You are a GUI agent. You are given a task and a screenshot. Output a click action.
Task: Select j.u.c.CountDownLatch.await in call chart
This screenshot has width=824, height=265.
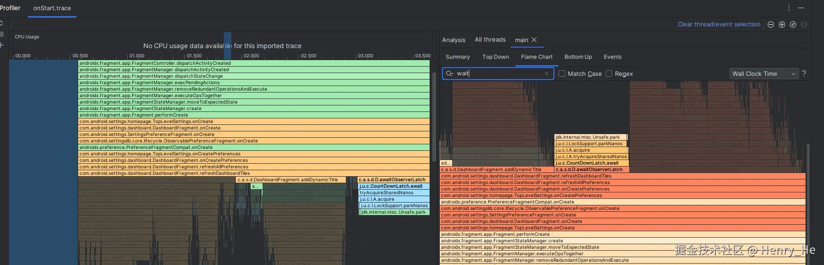tap(394, 186)
